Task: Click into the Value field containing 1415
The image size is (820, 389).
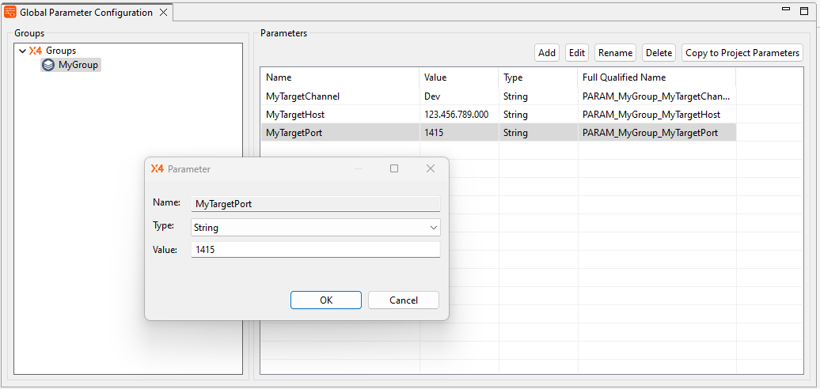Action: pyautogui.click(x=315, y=250)
